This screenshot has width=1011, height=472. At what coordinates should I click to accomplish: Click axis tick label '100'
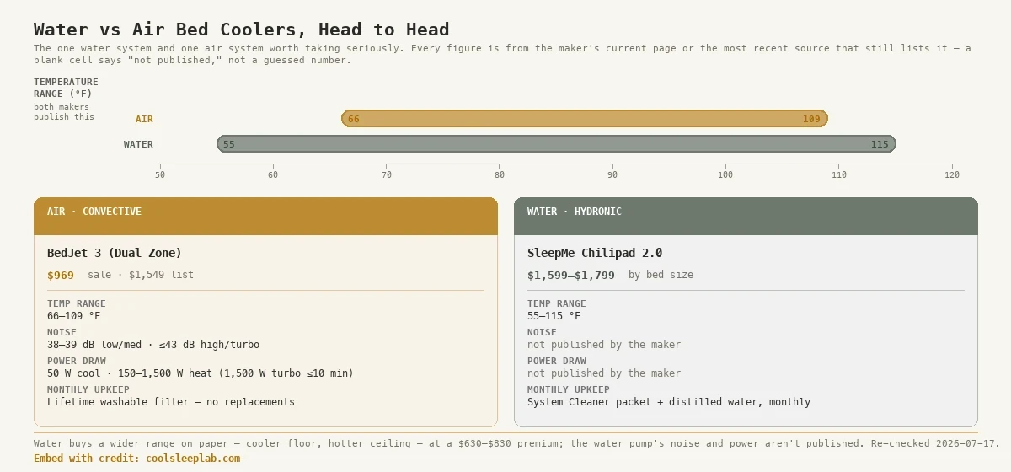click(725, 175)
